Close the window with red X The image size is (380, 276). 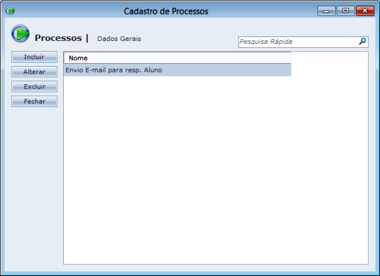[365, 11]
